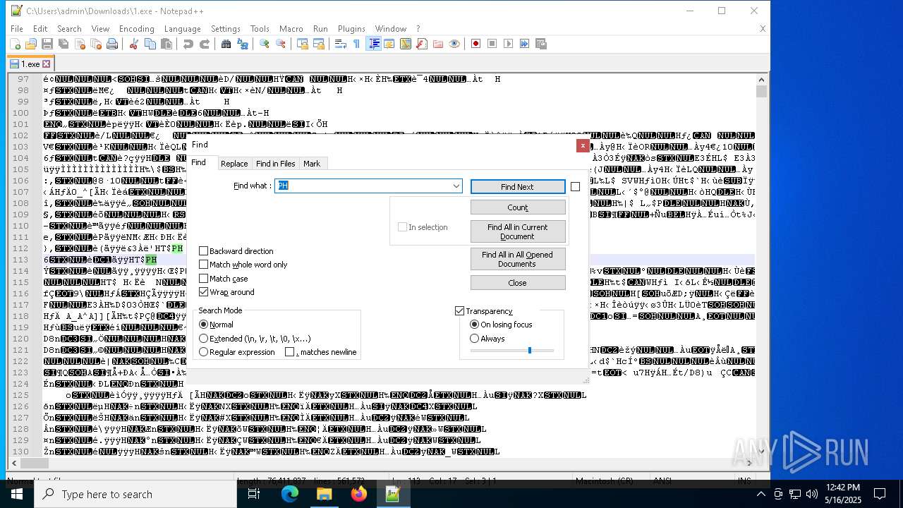903x508 pixels.
Task: Switch to Replace tab
Action: 234,164
